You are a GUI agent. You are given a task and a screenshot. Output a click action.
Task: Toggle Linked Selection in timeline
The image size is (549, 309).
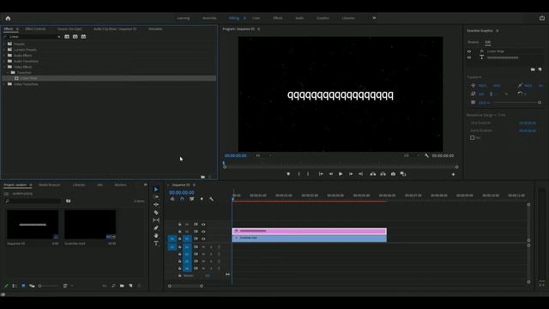pos(192,199)
